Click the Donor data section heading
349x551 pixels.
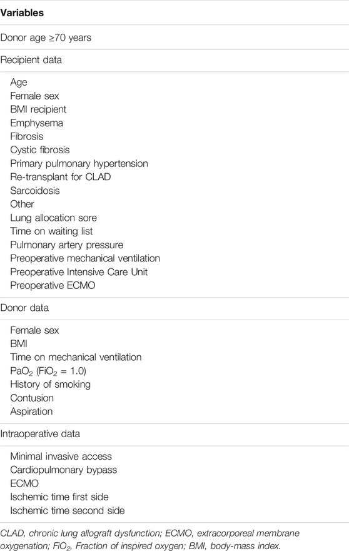(24, 308)
